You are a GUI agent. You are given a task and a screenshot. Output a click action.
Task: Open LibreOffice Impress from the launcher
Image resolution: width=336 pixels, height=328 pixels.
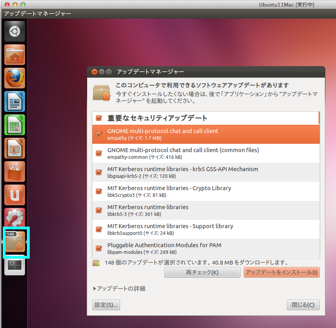point(15,148)
